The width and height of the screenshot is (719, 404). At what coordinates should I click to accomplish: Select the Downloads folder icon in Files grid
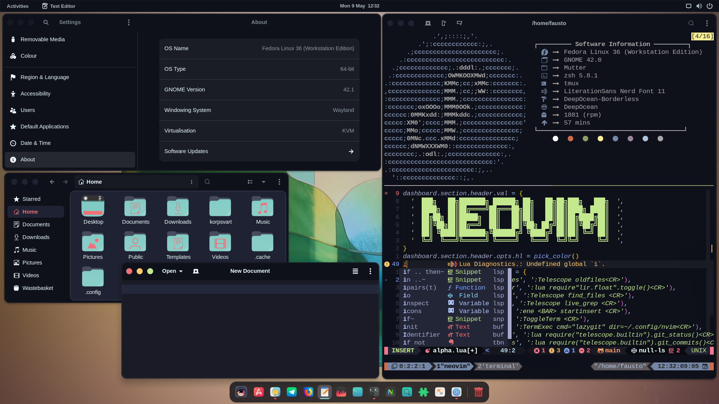pyautogui.click(x=178, y=206)
